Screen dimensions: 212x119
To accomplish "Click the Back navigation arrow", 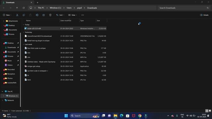I will pyautogui.click(x=4, y=8).
